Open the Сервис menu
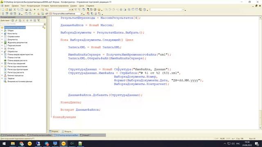Image resolution: width=262 pixels, height=147 pixels. coord(74,6)
